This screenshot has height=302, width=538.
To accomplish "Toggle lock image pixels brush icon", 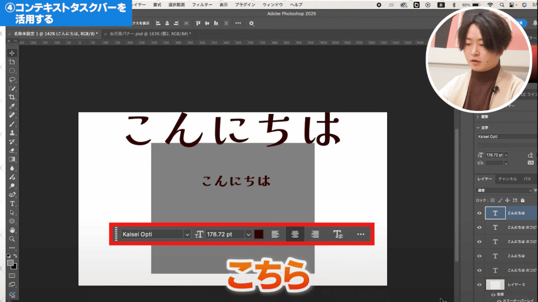I will 500,201.
